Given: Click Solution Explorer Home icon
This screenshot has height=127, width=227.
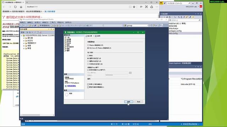Looking at the screenshot, I should (x=167, y=17).
